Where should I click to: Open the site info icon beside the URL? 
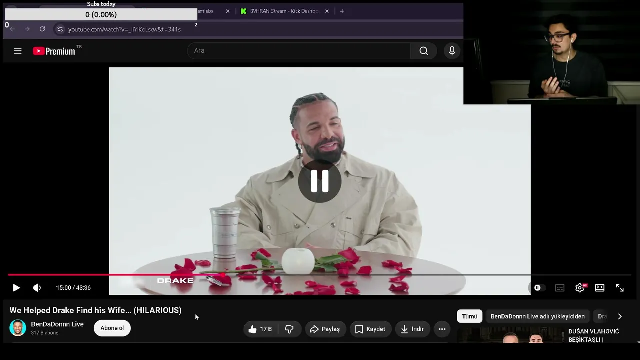[x=60, y=29]
